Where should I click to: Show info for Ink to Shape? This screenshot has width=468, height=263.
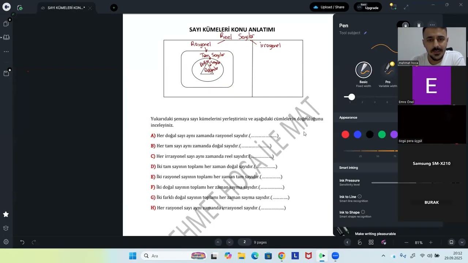coord(363,212)
